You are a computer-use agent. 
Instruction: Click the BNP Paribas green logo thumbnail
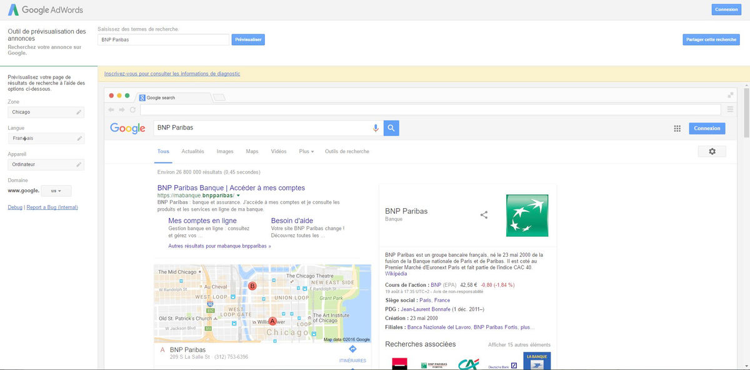pyautogui.click(x=527, y=215)
